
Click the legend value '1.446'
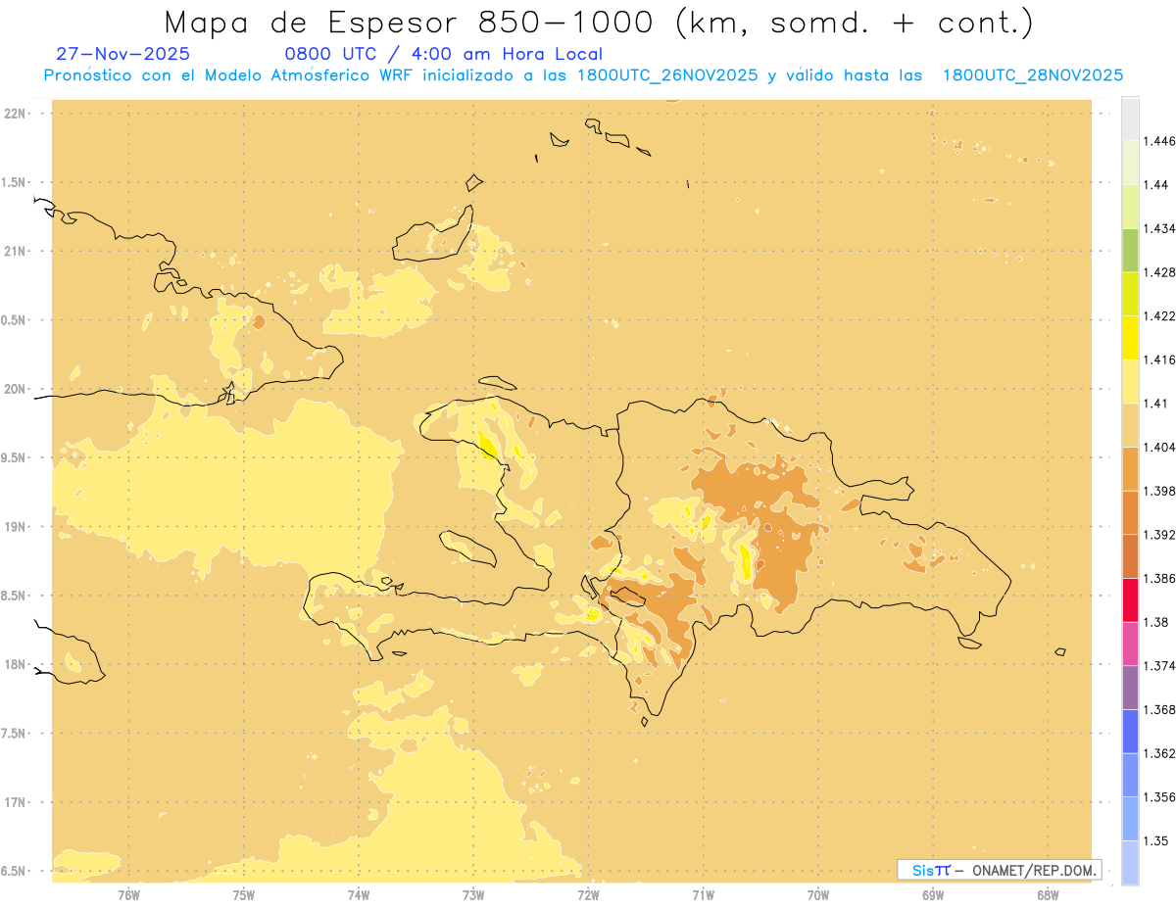click(1159, 141)
